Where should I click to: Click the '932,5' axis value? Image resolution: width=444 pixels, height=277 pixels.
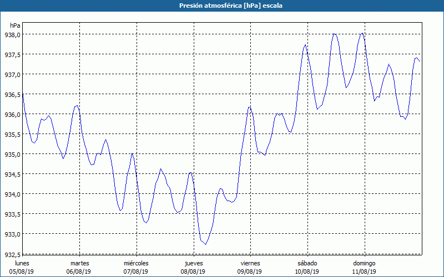click(x=12, y=254)
